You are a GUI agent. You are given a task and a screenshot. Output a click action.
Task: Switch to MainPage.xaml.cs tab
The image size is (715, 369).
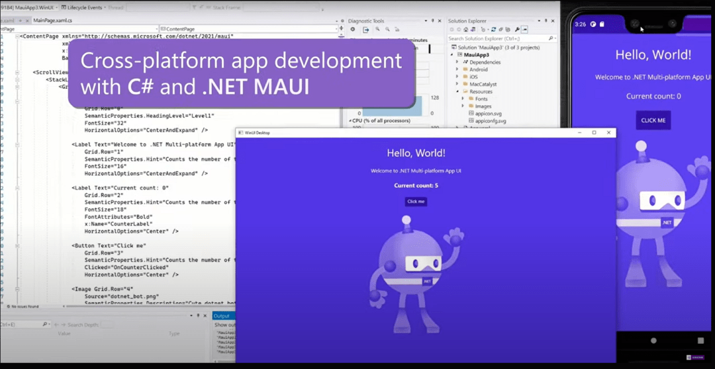[52, 20]
